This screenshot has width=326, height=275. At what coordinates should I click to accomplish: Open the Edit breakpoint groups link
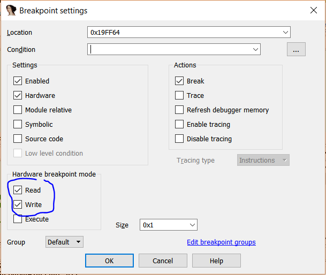pos(221,242)
